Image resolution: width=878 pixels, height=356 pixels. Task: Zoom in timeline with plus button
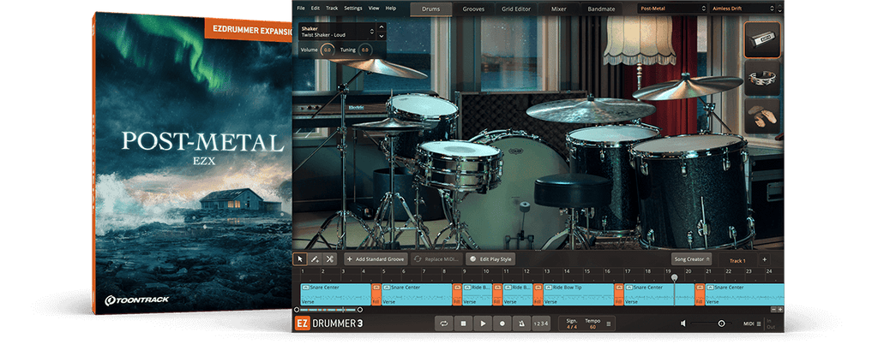(780, 310)
